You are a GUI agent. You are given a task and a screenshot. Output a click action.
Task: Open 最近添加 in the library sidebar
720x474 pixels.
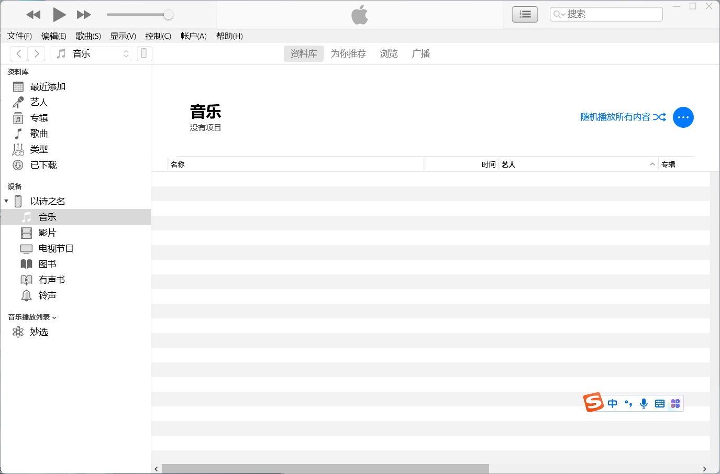click(x=48, y=86)
